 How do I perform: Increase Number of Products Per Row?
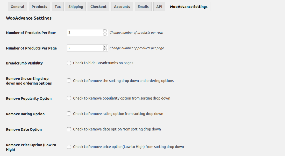(x=105, y=31)
